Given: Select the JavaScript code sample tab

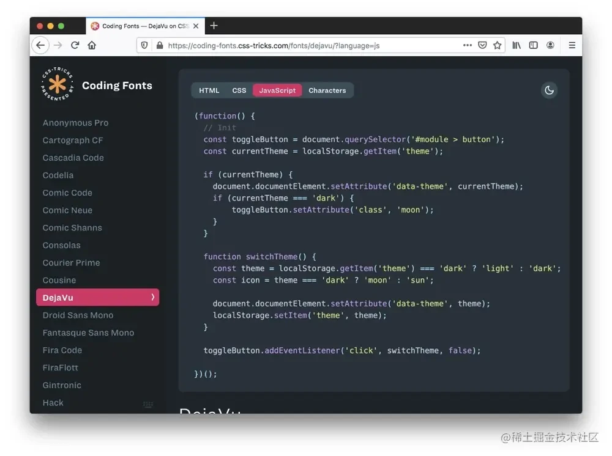Looking at the screenshot, I should [277, 90].
